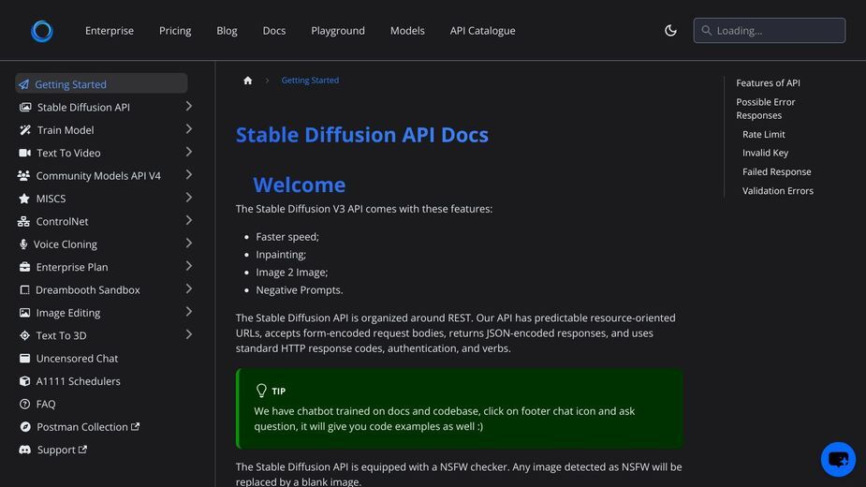Image resolution: width=866 pixels, height=487 pixels.
Task: Click the docs search input field
Action: tap(770, 30)
